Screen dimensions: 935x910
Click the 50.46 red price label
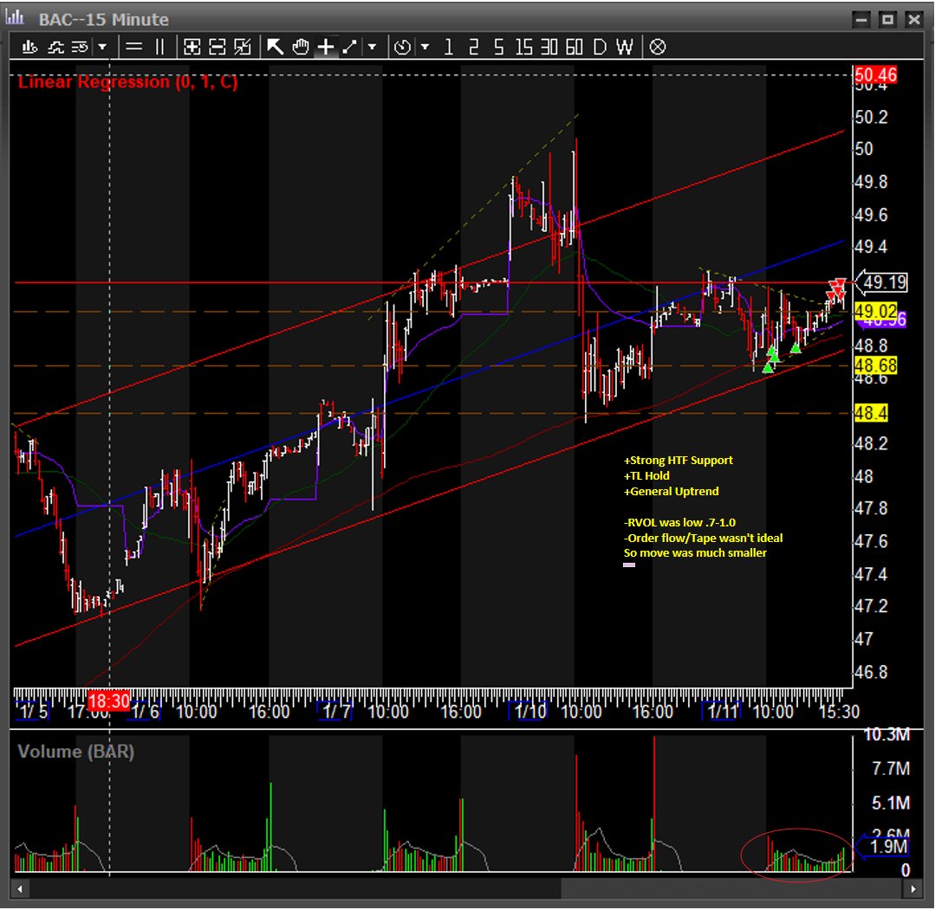pyautogui.click(x=875, y=75)
